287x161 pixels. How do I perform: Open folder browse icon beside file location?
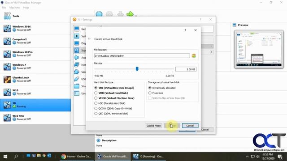pyautogui.click(x=194, y=55)
